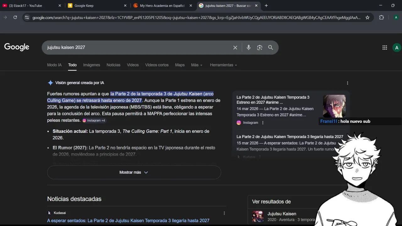Open Instagram result about Estreno en 2027
This screenshot has width=402, height=226.
pyautogui.click(x=273, y=100)
